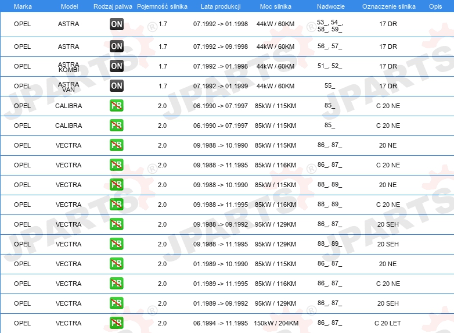Click 2.0 capacity in C 20 LET row
The image size is (454, 333).
click(162, 323)
